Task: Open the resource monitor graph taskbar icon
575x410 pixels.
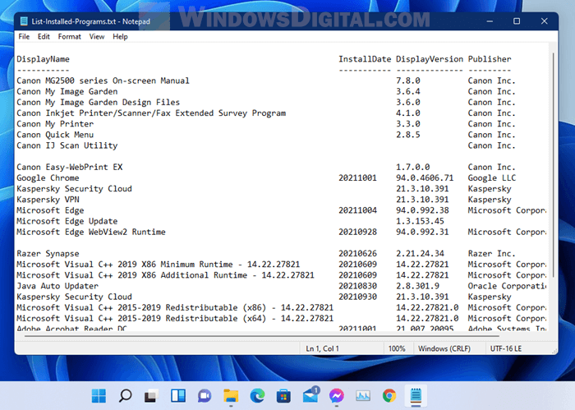Action: coord(363,396)
